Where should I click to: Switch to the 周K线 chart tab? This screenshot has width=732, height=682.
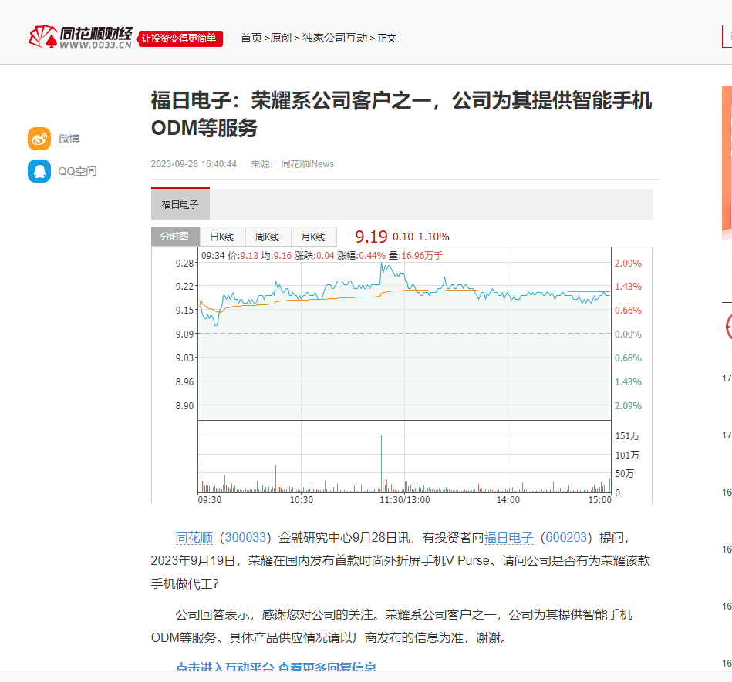pyautogui.click(x=268, y=237)
